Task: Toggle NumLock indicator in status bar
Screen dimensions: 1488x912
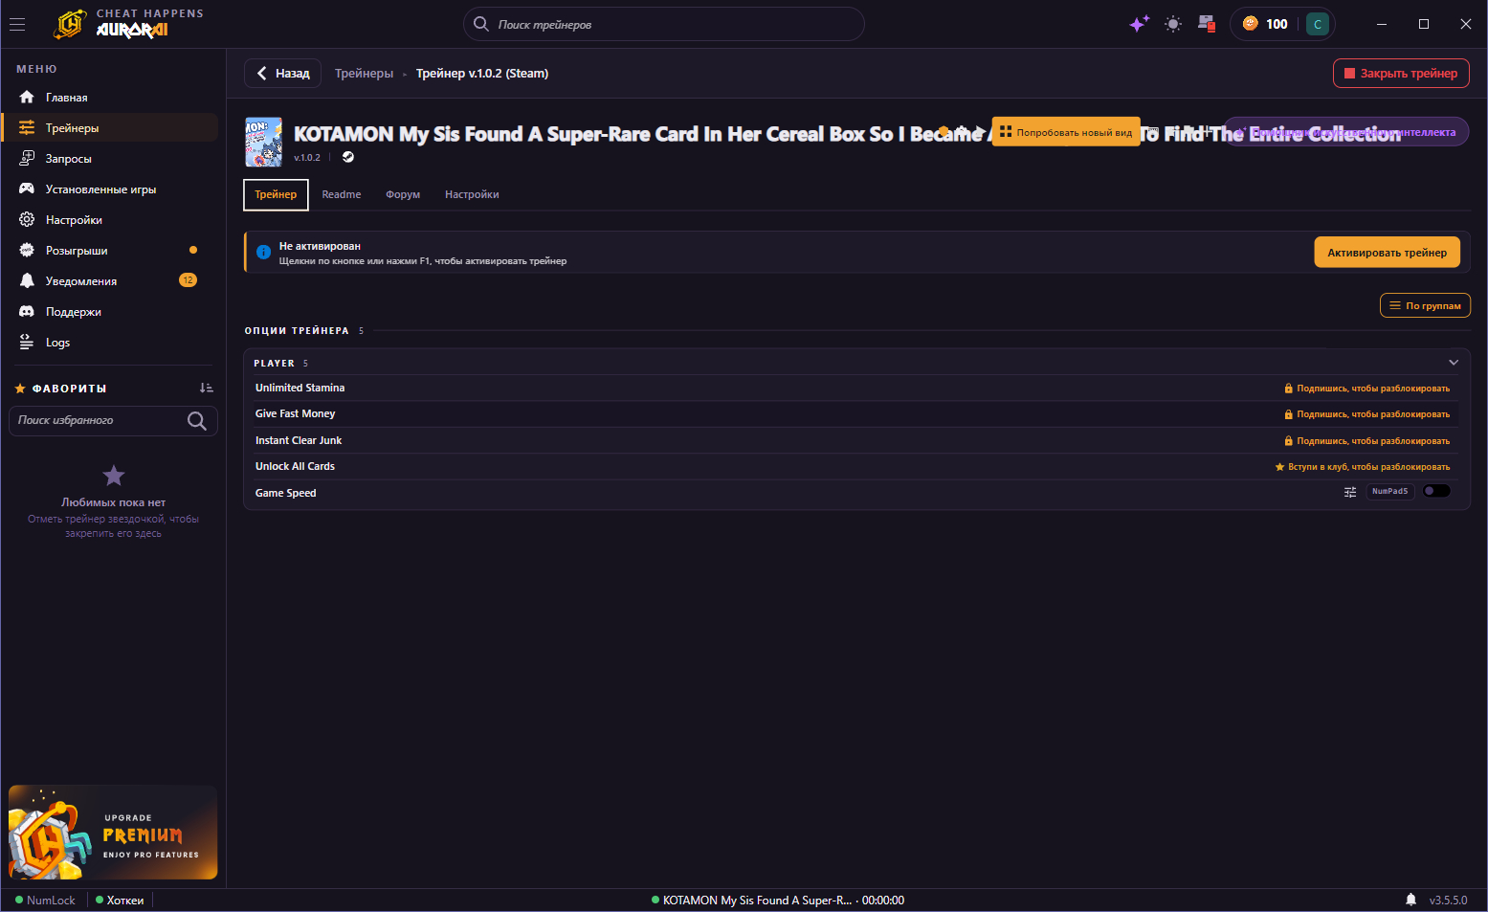Action: pos(45,901)
